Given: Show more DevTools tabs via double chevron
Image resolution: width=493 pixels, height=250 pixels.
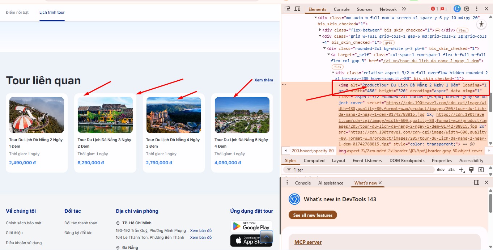Looking at the screenshot, I should click(x=404, y=9).
